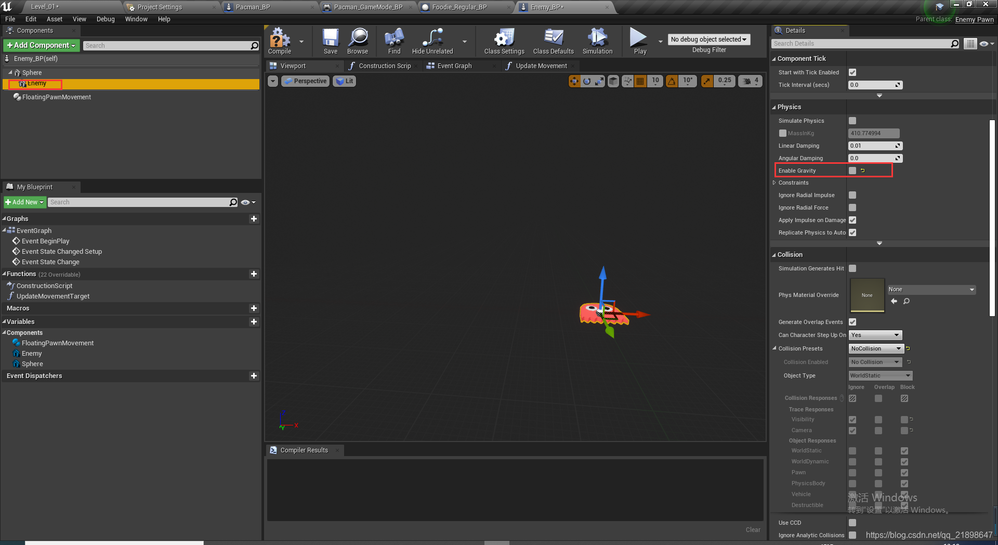The height and width of the screenshot is (545, 998).
Task: Add a new Graph with plus icon
Action: (254, 219)
